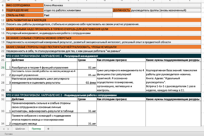Select merged cell Цикл регулярного менеджмента
The image size is (204, 136).
coord(121,77)
